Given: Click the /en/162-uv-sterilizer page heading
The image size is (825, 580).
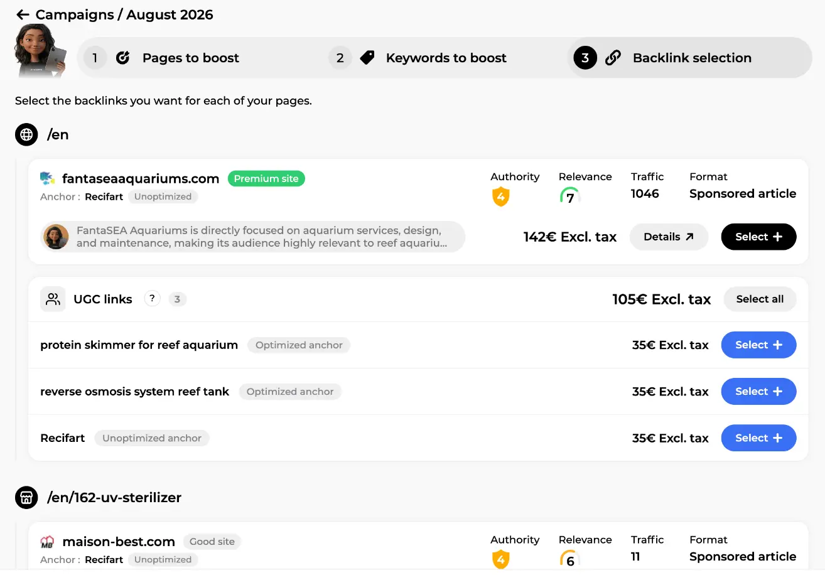Looking at the screenshot, I should click(x=114, y=497).
